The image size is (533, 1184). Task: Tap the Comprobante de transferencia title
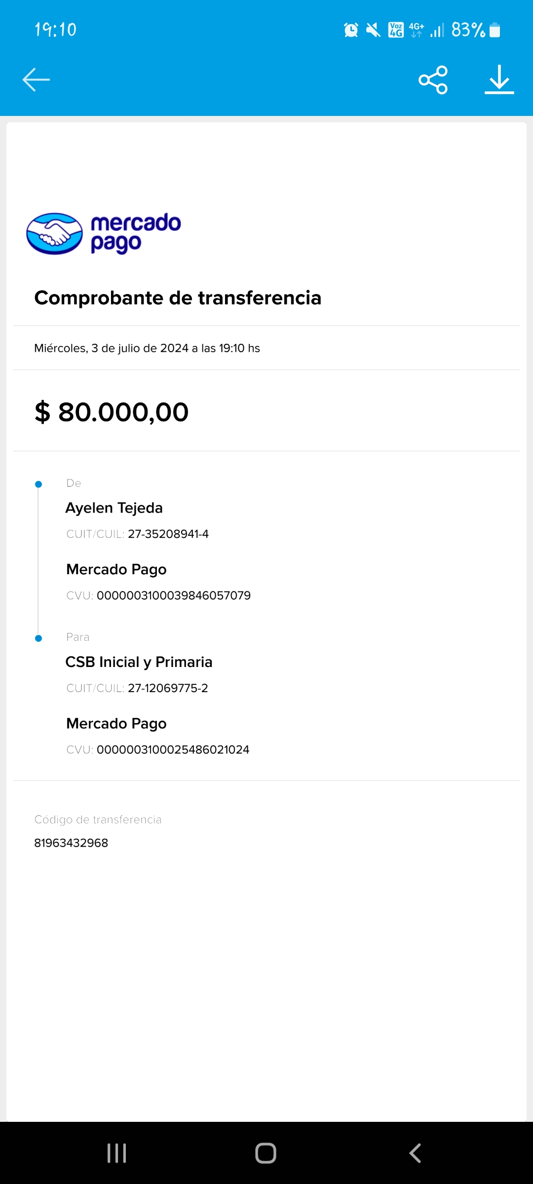(x=178, y=298)
